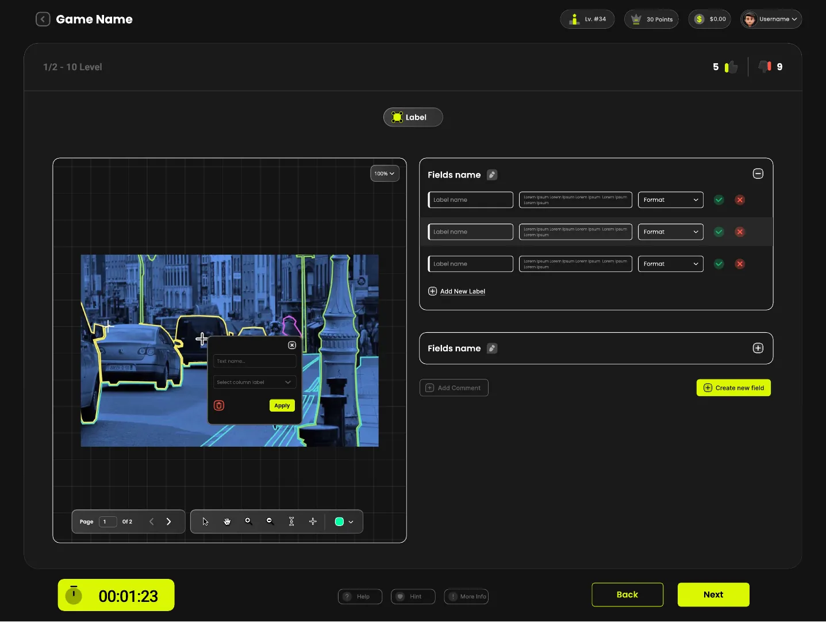Viewport: 826px width, 622px height.
Task: Delete annotation with red trash icon
Action: click(x=219, y=406)
